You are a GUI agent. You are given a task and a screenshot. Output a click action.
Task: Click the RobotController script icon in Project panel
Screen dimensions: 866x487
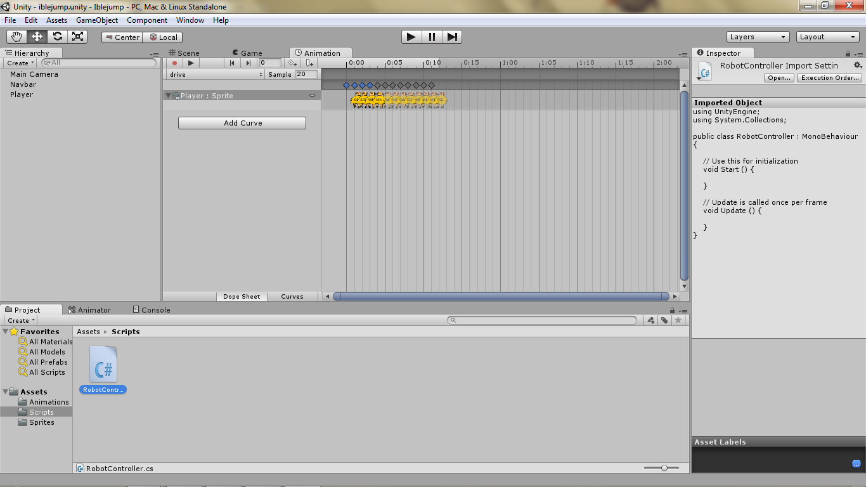tap(102, 365)
